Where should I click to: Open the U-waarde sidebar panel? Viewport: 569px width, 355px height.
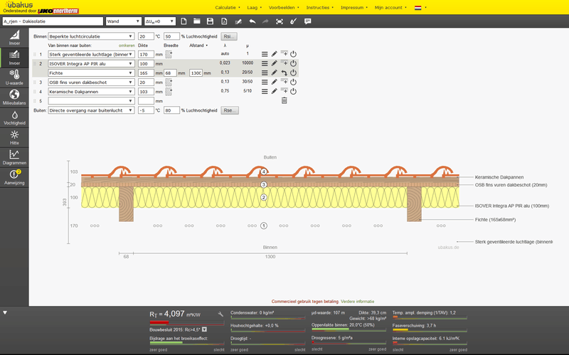pyautogui.click(x=14, y=78)
